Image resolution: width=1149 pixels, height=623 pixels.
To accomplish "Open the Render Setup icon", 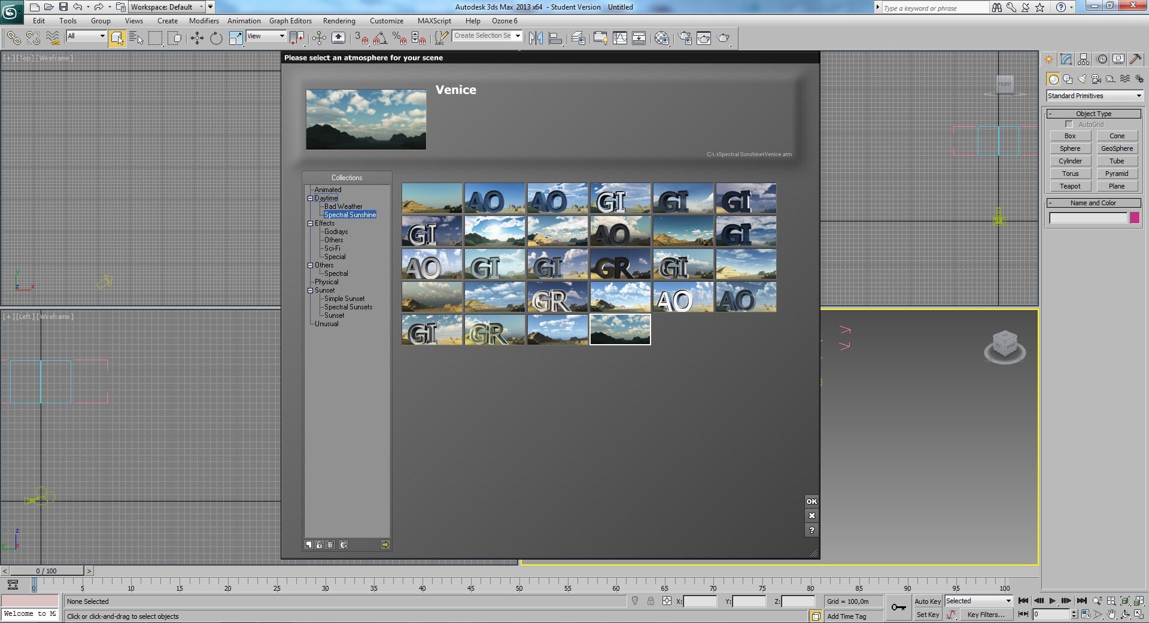I will pos(685,38).
